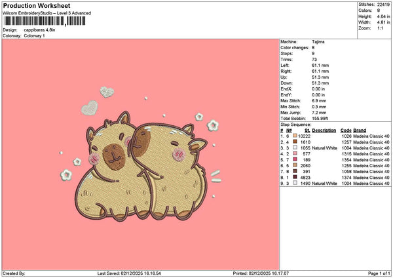Click the Up value '51.3 mm'
Screen dimensions: 393x278
(x=320, y=77)
